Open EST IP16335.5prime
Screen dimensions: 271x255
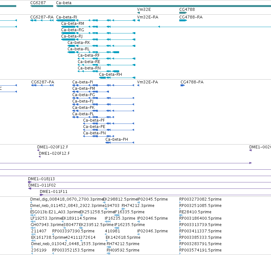click(x=129, y=212)
